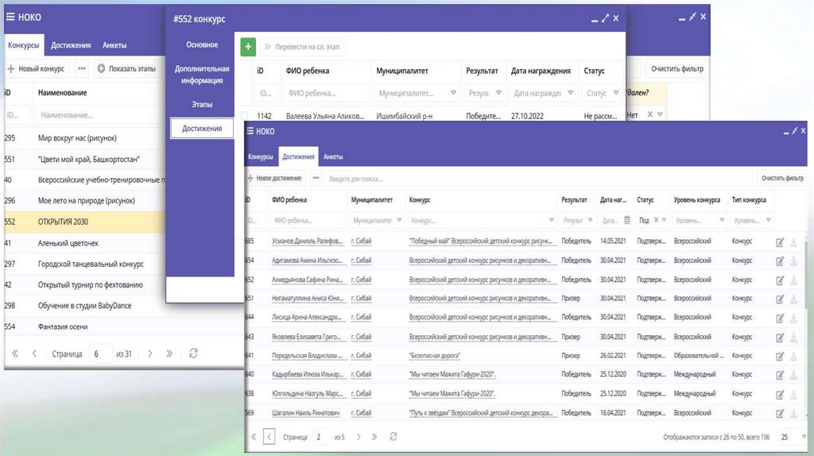Jump to last page in Конкурсы list

tap(169, 354)
